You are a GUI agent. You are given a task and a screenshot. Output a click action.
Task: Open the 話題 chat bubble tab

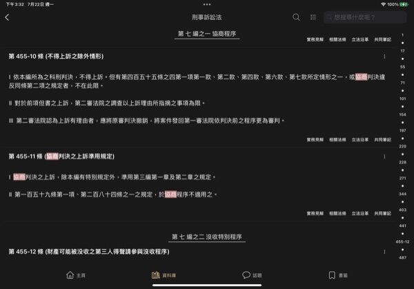[252, 275]
